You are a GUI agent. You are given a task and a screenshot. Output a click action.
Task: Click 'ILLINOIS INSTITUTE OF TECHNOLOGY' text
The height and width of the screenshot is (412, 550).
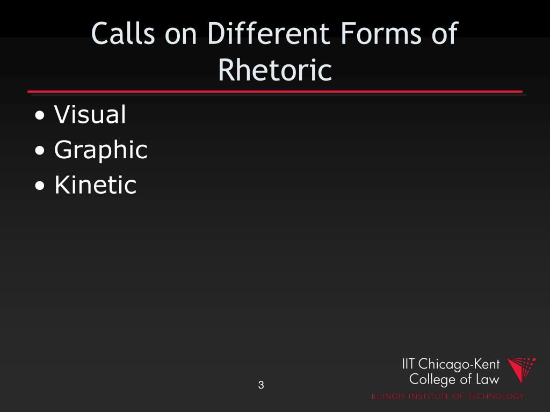click(447, 396)
